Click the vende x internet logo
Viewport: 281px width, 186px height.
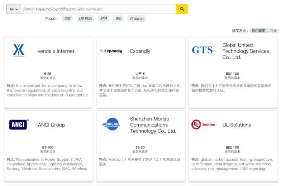point(19,51)
